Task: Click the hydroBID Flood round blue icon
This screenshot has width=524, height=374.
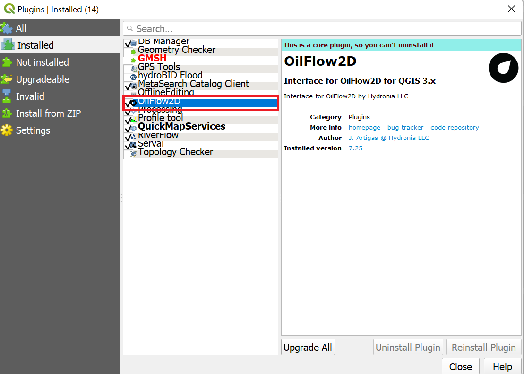Action: click(134, 77)
